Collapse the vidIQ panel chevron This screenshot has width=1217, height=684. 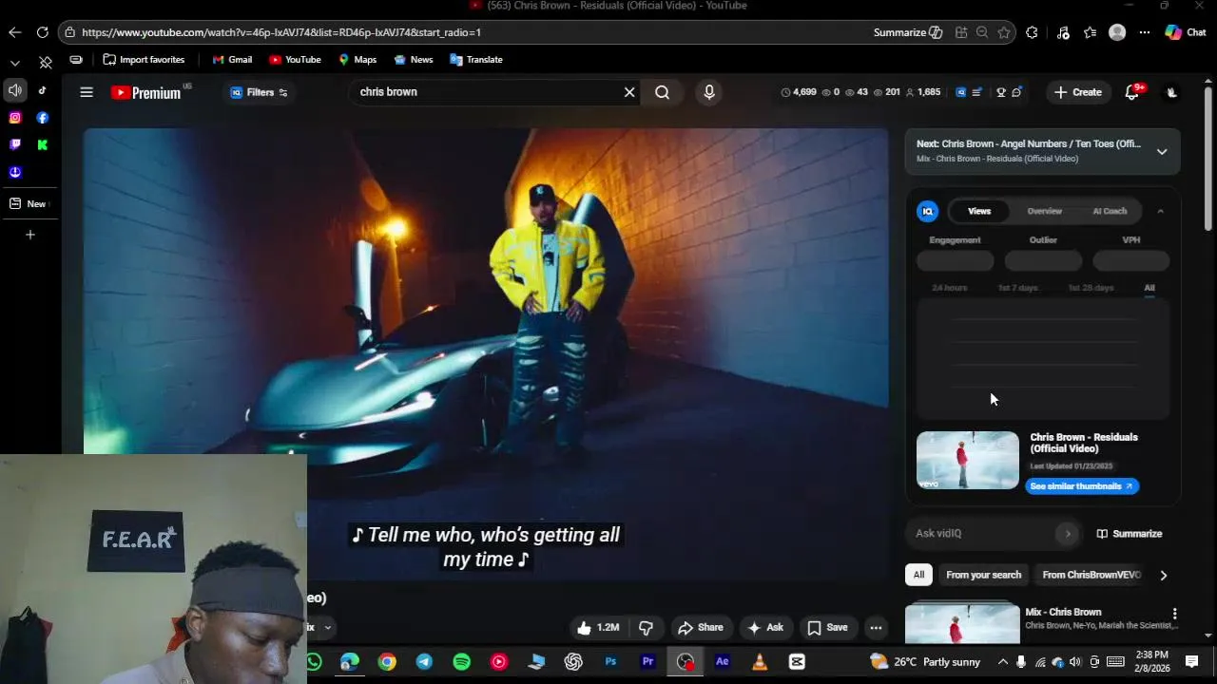tap(1160, 211)
